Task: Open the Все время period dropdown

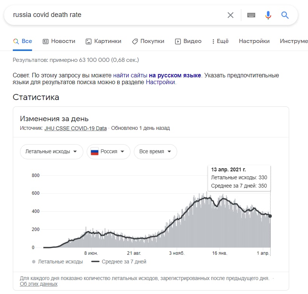Action: [155, 151]
